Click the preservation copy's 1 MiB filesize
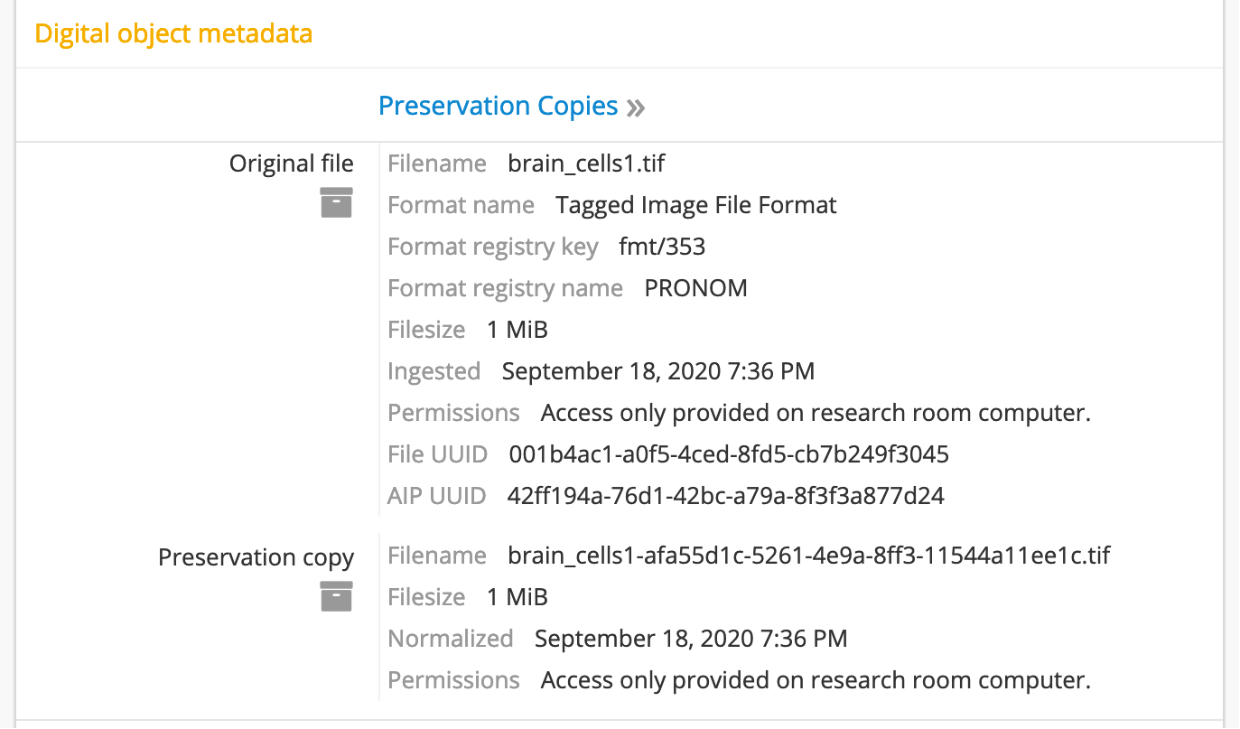The height and width of the screenshot is (729, 1240). tap(517, 597)
